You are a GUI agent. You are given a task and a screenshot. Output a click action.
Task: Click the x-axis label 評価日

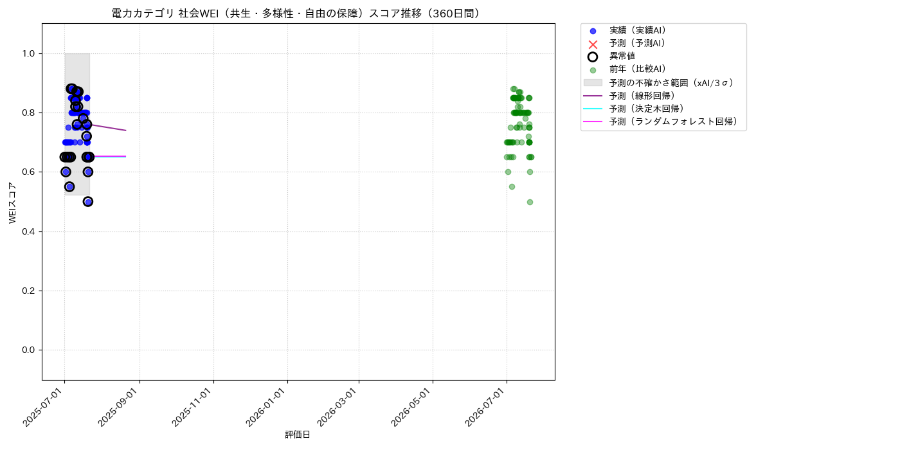pos(298,435)
